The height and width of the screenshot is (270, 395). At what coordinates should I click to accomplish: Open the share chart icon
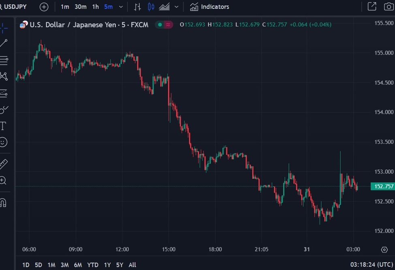[x=371, y=6]
